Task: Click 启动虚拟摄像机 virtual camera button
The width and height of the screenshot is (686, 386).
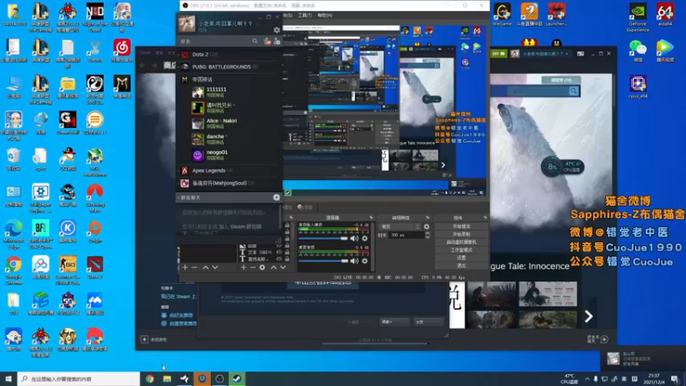Action: click(x=461, y=243)
